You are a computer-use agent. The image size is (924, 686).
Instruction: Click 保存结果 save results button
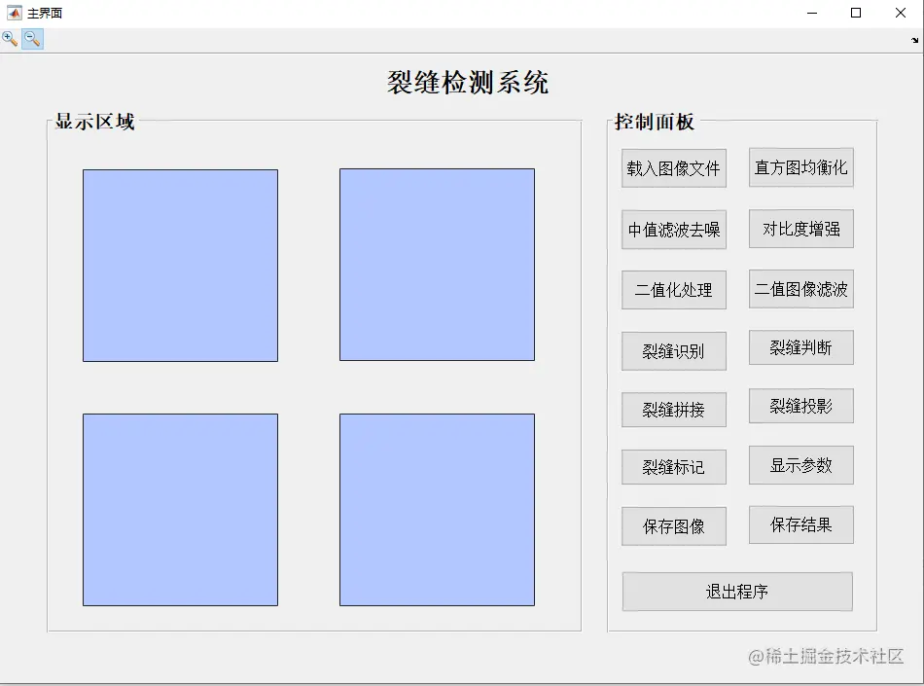(x=800, y=524)
